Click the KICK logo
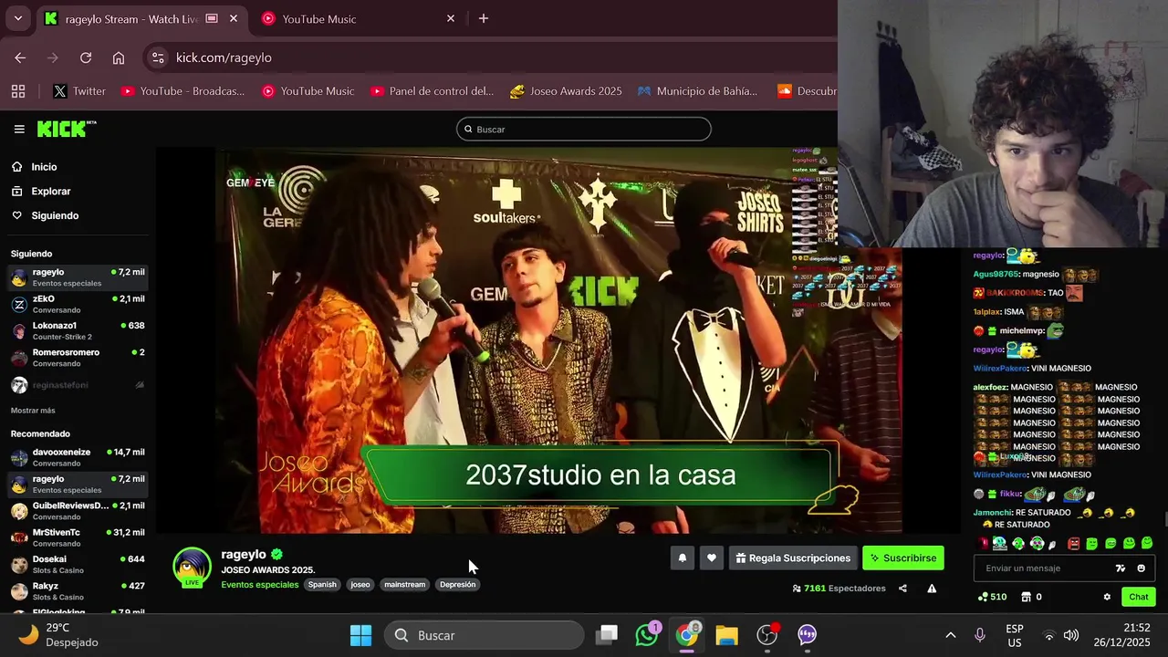The height and width of the screenshot is (657, 1168). tap(66, 129)
